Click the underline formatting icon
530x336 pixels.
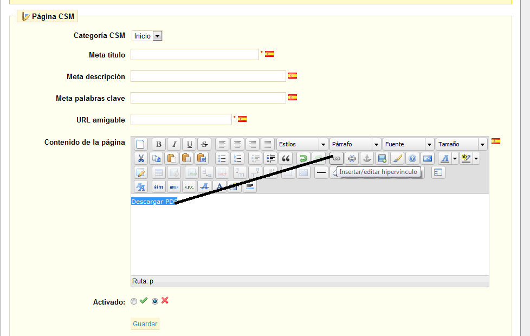coord(189,144)
